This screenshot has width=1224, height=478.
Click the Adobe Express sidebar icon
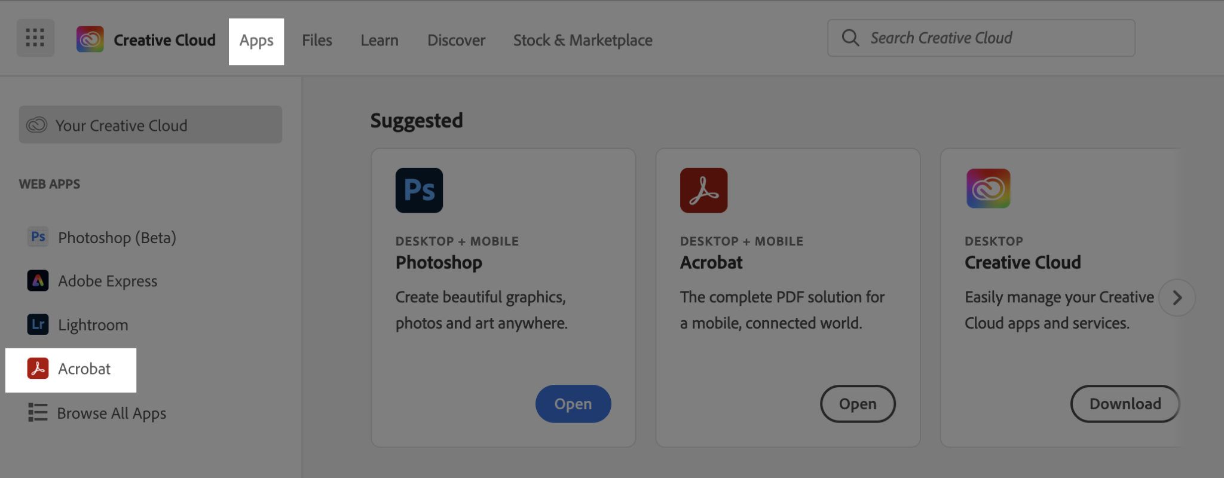pos(38,281)
